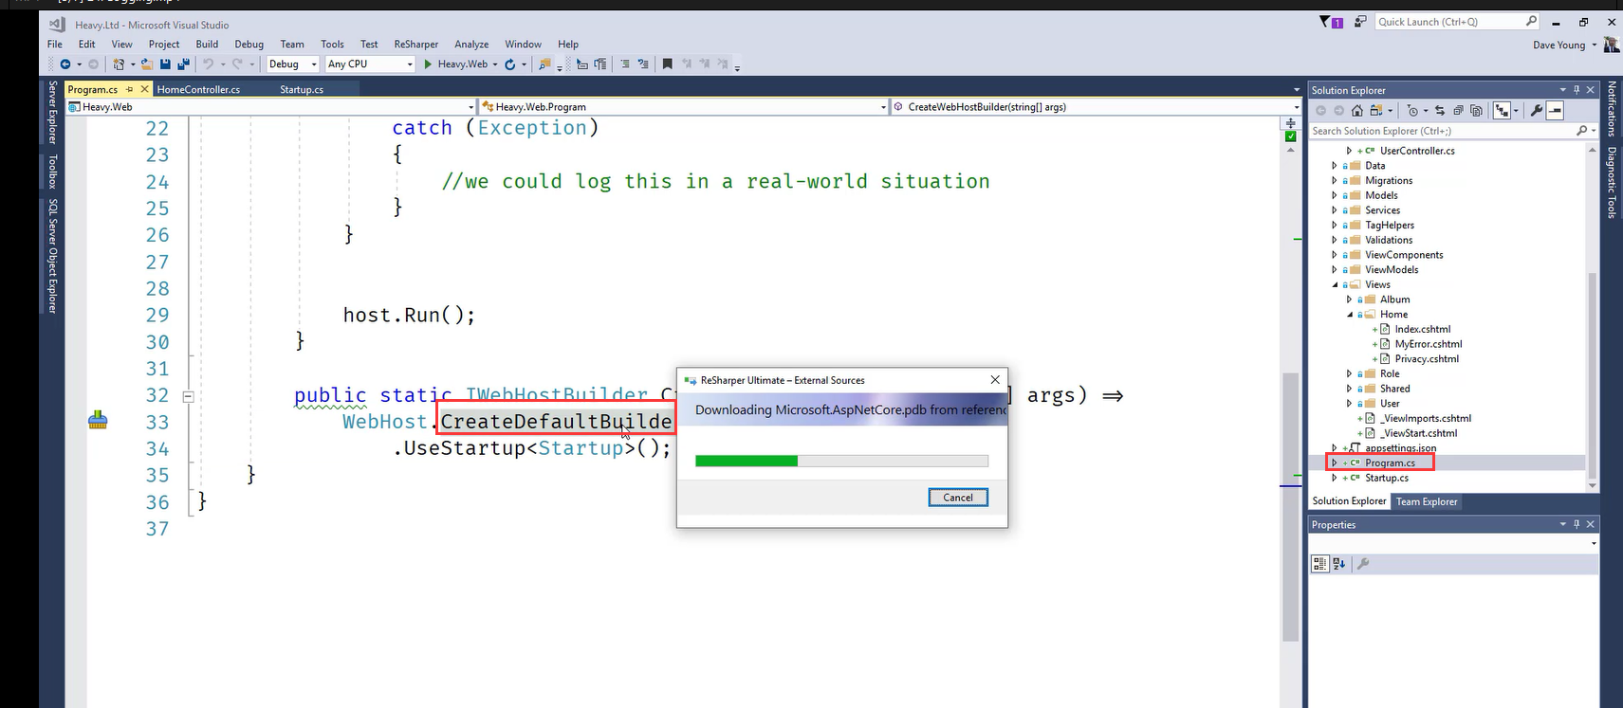This screenshot has width=1623, height=708.
Task: Click the Dave Young account avatar
Action: [1612, 45]
